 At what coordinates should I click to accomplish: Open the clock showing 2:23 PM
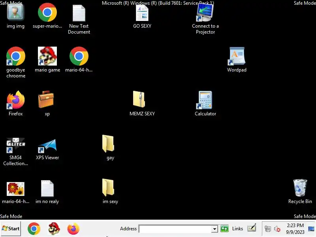click(x=295, y=229)
